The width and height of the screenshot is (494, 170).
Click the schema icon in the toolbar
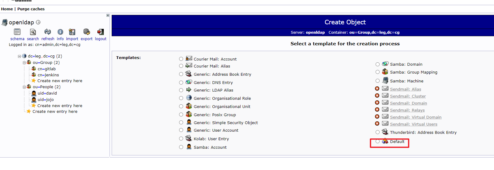(17, 32)
